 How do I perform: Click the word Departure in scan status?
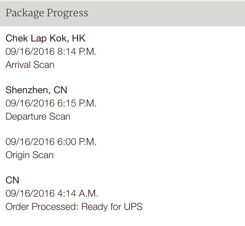tap(26, 116)
